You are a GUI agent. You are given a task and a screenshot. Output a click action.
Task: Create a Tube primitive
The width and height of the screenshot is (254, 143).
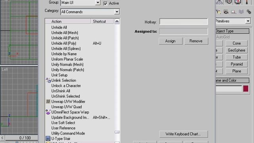[x=237, y=57]
